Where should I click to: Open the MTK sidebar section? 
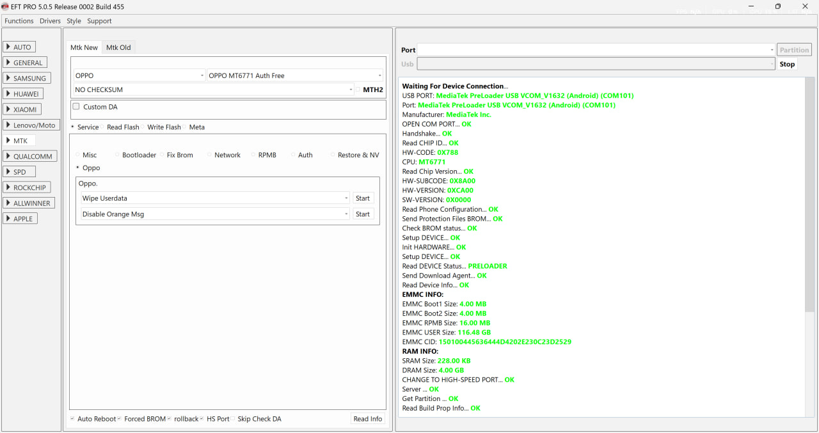tap(19, 141)
